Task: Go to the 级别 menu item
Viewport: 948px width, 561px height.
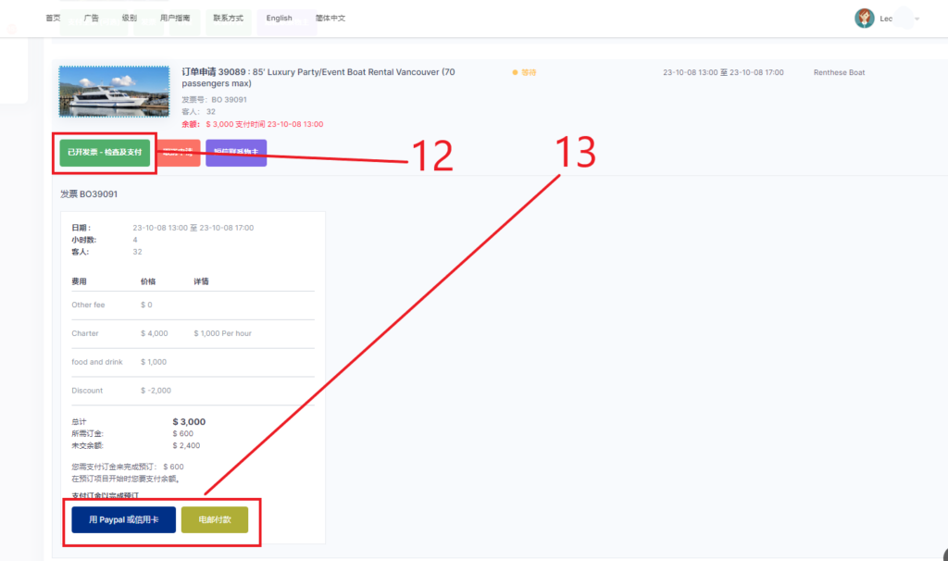Action: pyautogui.click(x=130, y=19)
